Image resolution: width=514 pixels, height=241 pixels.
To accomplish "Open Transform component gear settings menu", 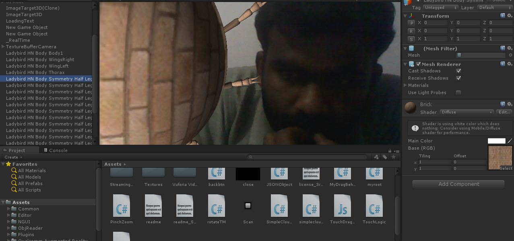I will pyautogui.click(x=510, y=16).
